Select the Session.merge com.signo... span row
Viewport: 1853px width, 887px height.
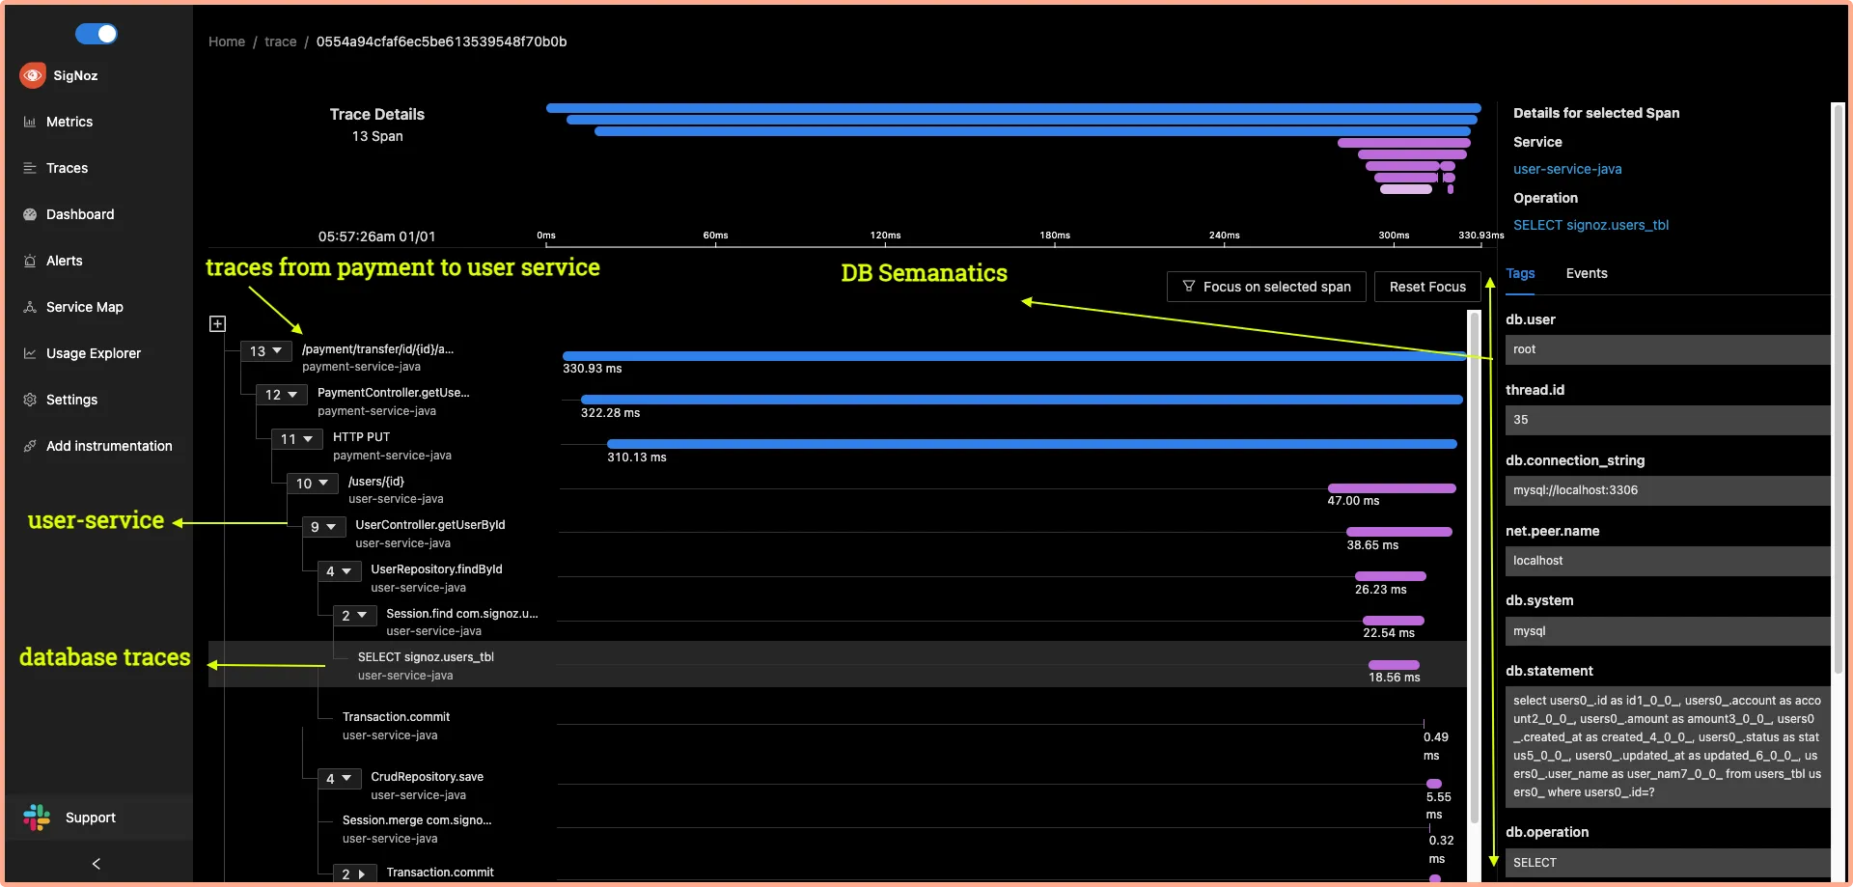(x=838, y=829)
